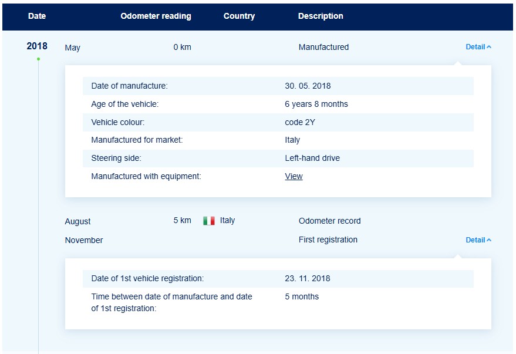Open the View link for manufactured equipment
This screenshot has height=354, width=516.
coord(294,176)
